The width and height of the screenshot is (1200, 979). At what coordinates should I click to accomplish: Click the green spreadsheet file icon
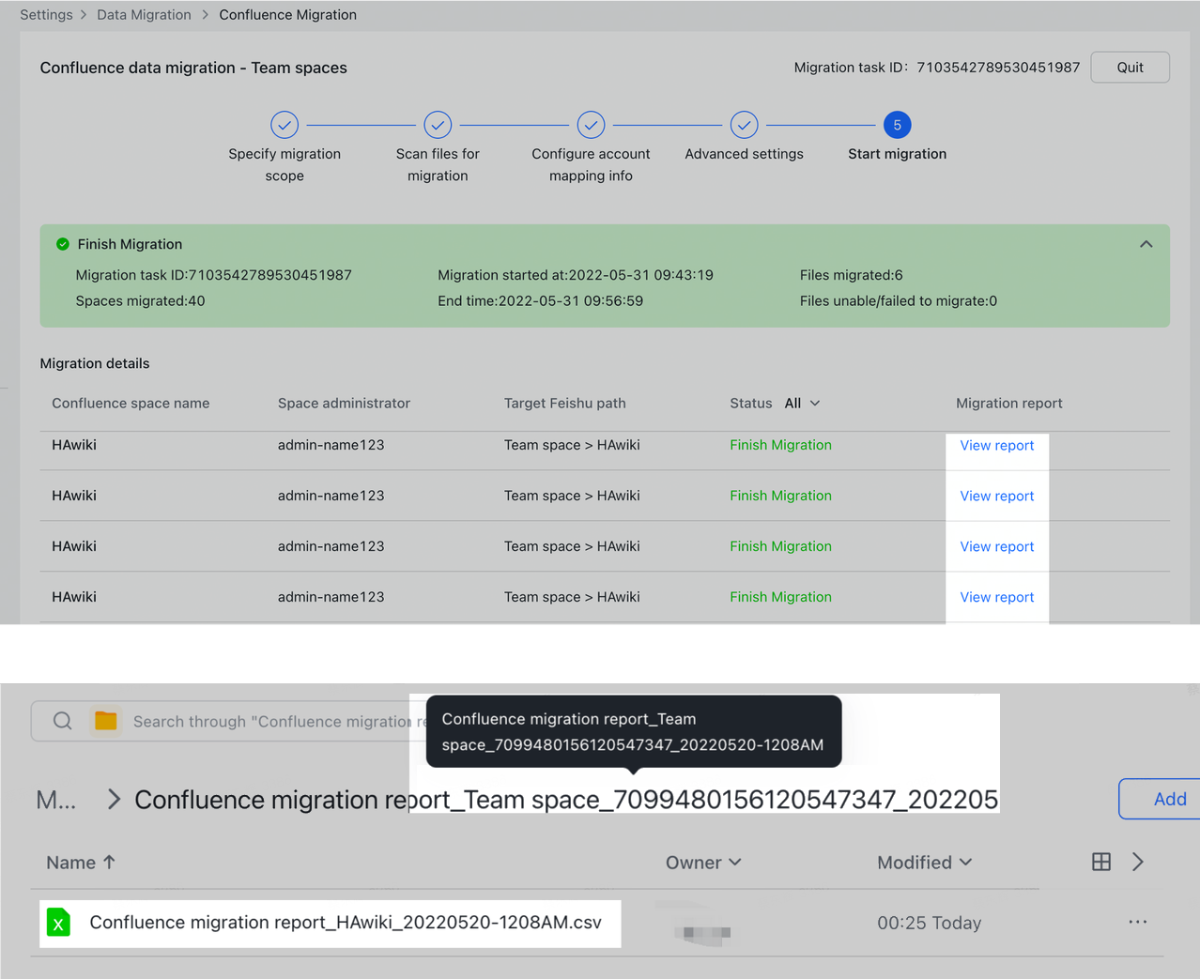(x=59, y=923)
